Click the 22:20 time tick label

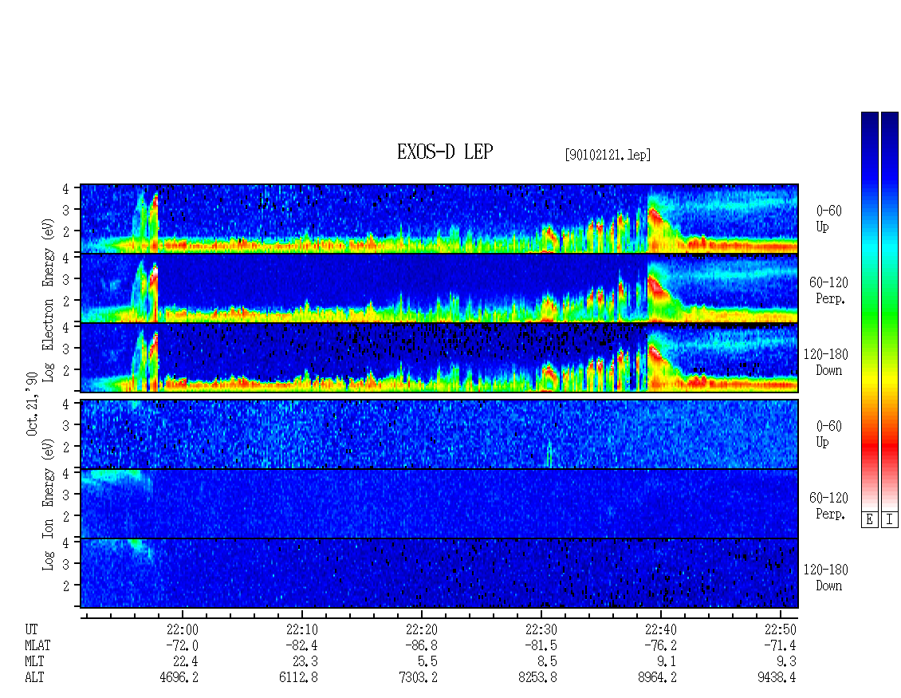(x=421, y=629)
